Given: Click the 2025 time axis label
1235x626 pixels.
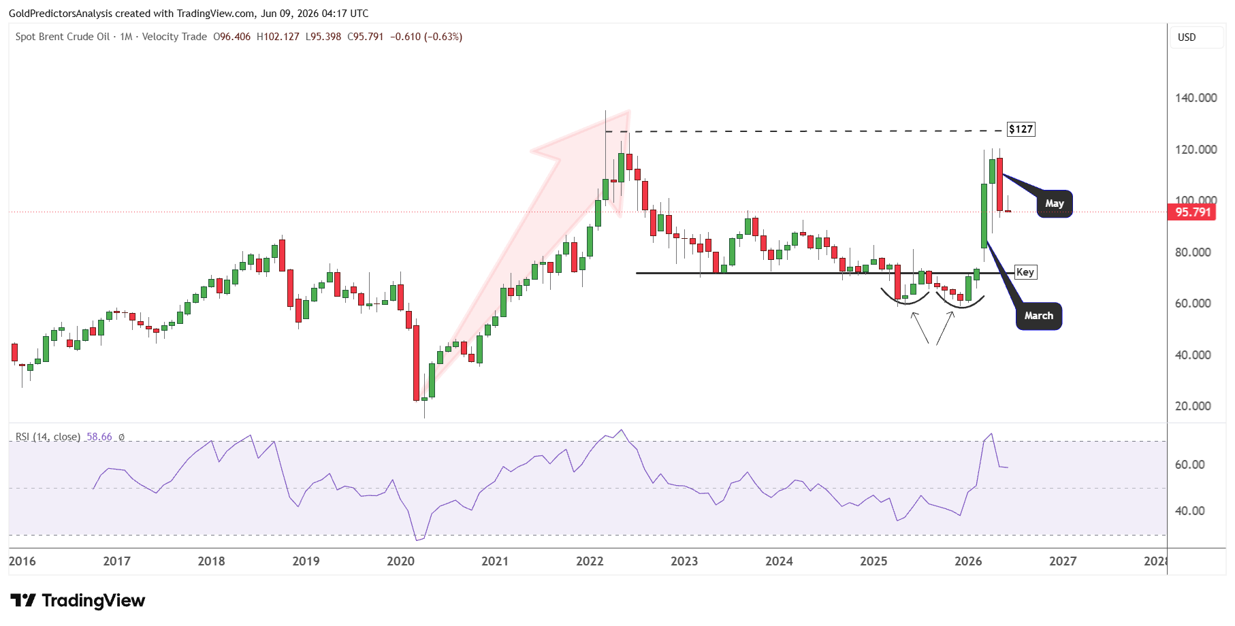Looking at the screenshot, I should 874,561.
